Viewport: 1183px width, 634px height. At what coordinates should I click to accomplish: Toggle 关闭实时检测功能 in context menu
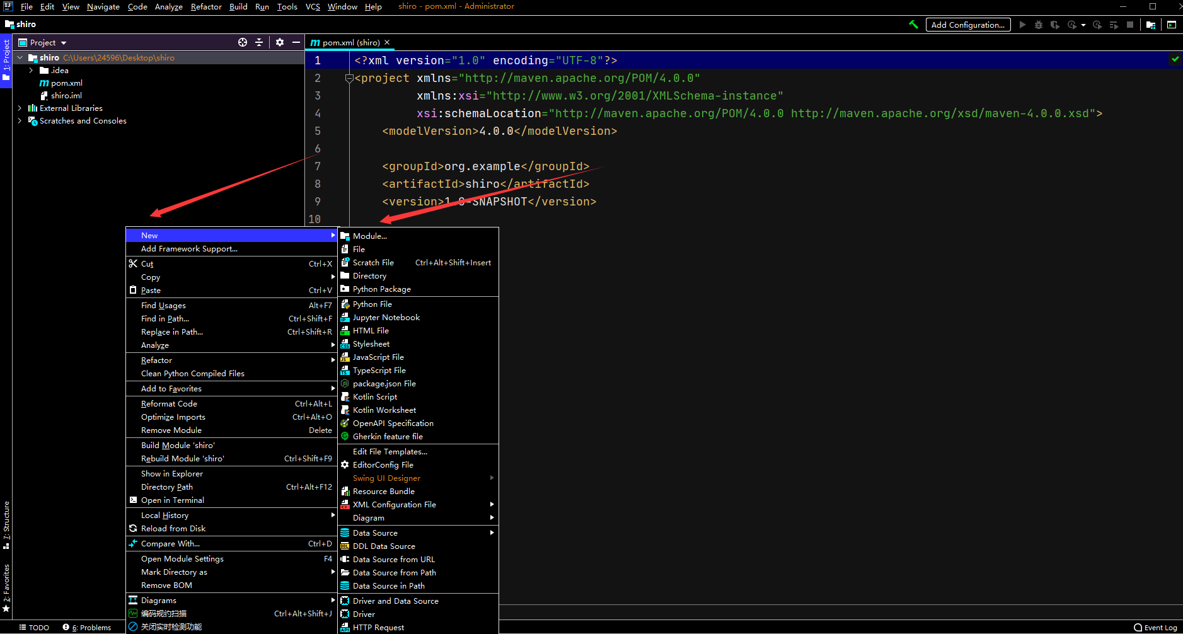(231, 626)
